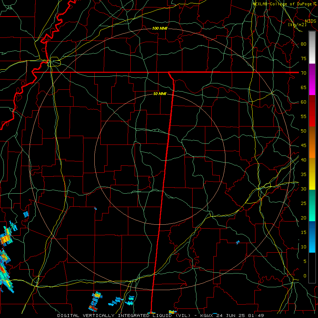Click the 10 value on color scale
The image size is (318, 318).
304,247
